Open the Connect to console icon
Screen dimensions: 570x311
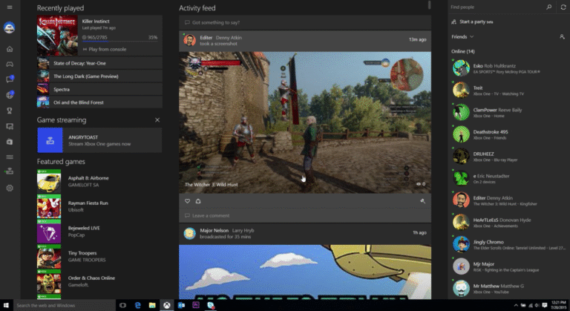pyautogui.click(x=10, y=171)
